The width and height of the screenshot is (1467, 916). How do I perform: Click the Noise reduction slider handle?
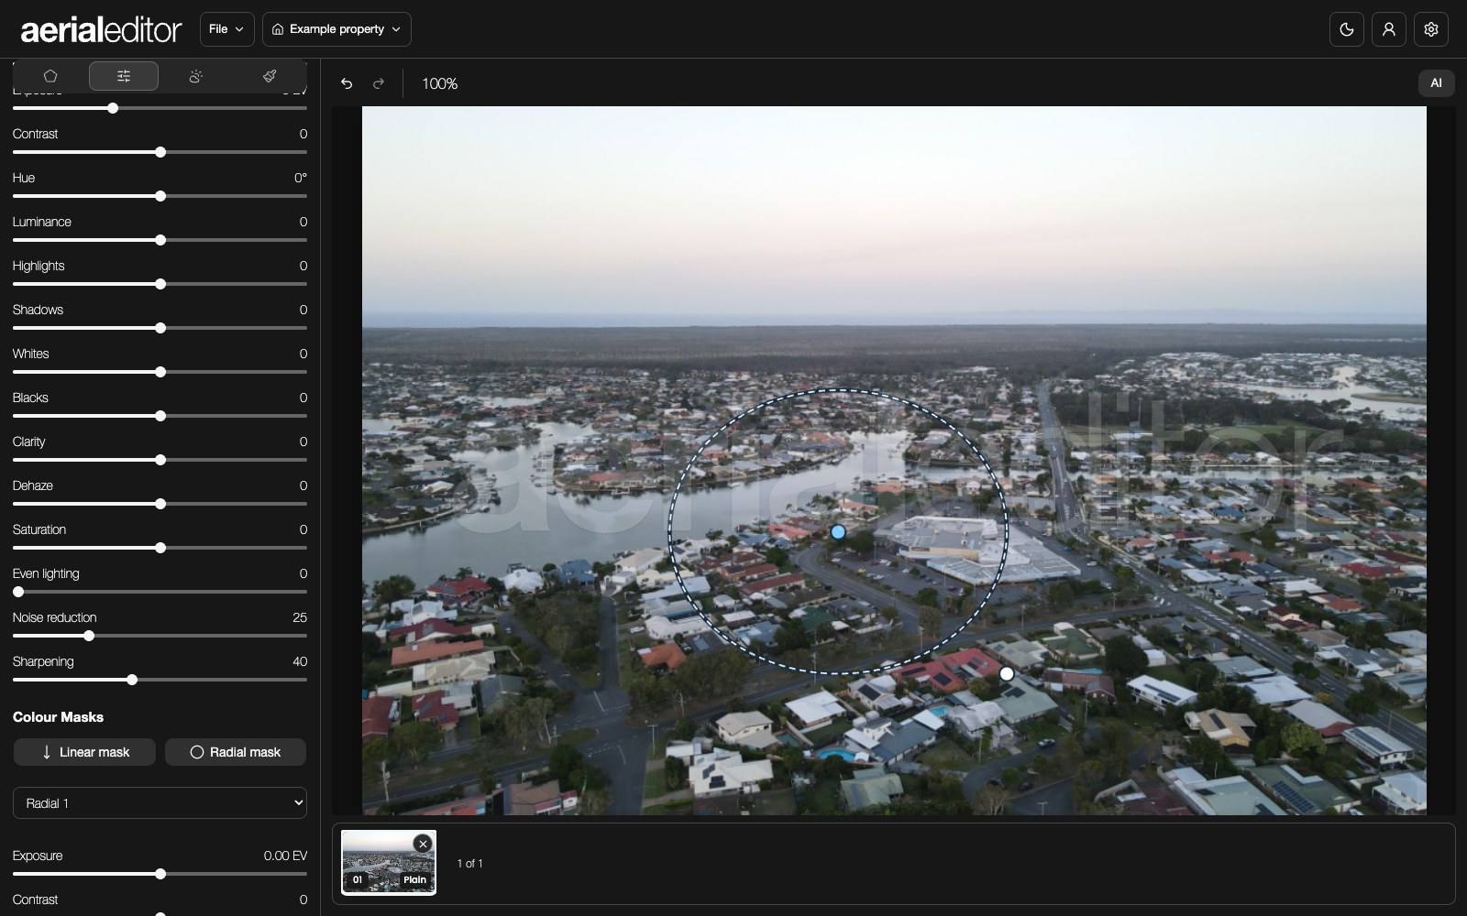click(89, 636)
